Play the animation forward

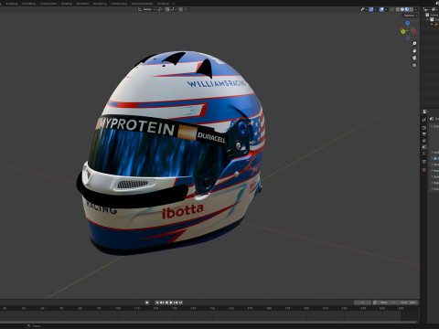click(171, 302)
